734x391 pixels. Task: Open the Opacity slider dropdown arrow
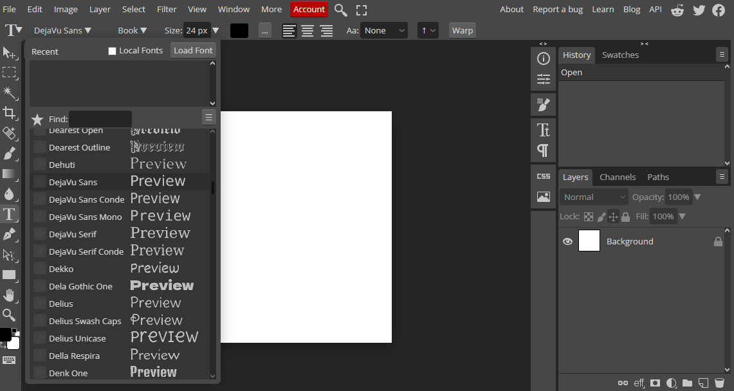tap(697, 197)
